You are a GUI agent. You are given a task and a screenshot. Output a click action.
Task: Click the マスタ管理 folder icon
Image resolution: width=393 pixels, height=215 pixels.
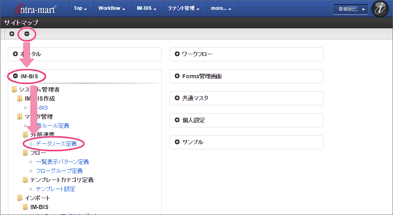[20, 117]
